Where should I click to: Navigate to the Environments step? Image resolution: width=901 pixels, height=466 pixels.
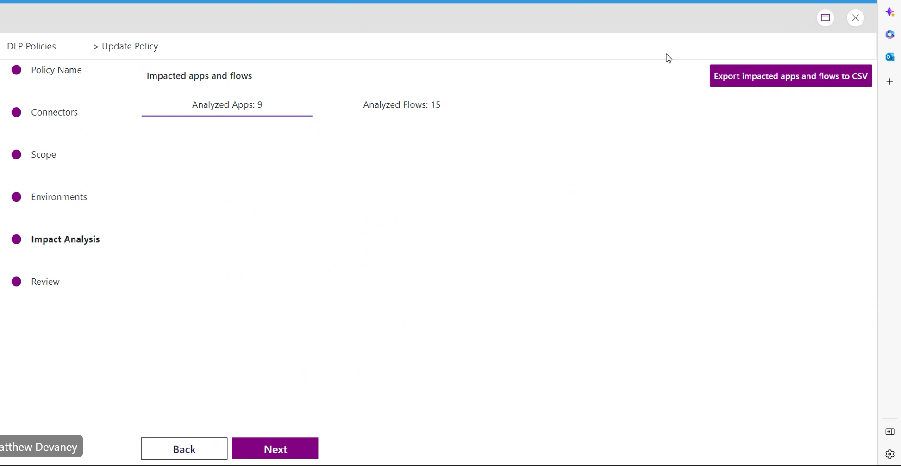click(59, 196)
